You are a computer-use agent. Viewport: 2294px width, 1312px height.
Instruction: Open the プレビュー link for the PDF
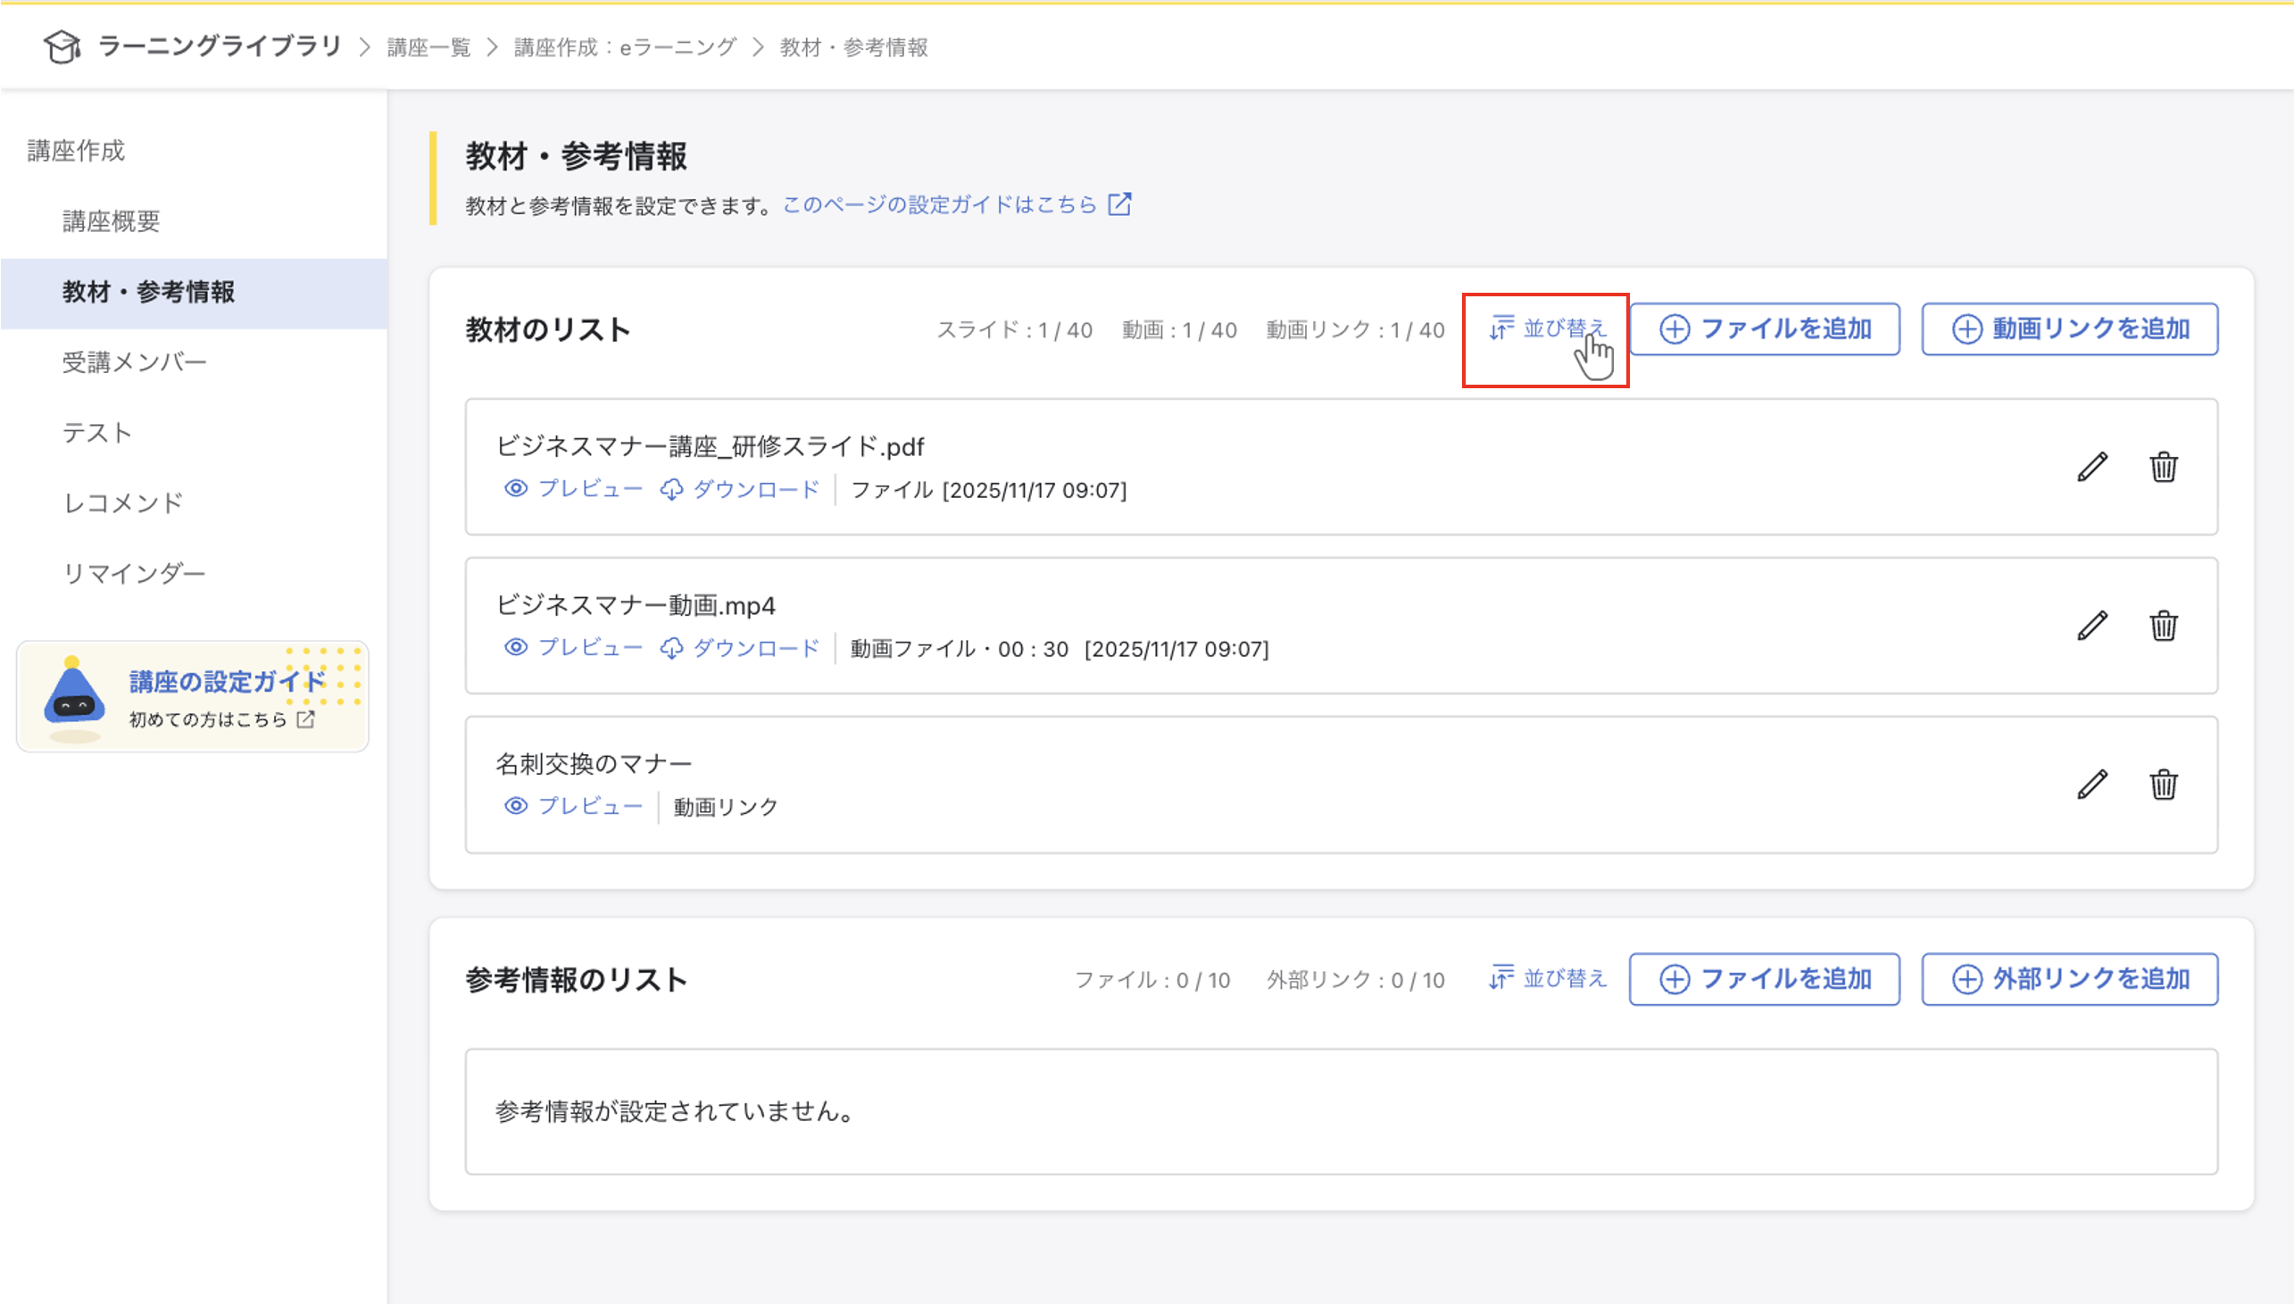coord(590,488)
